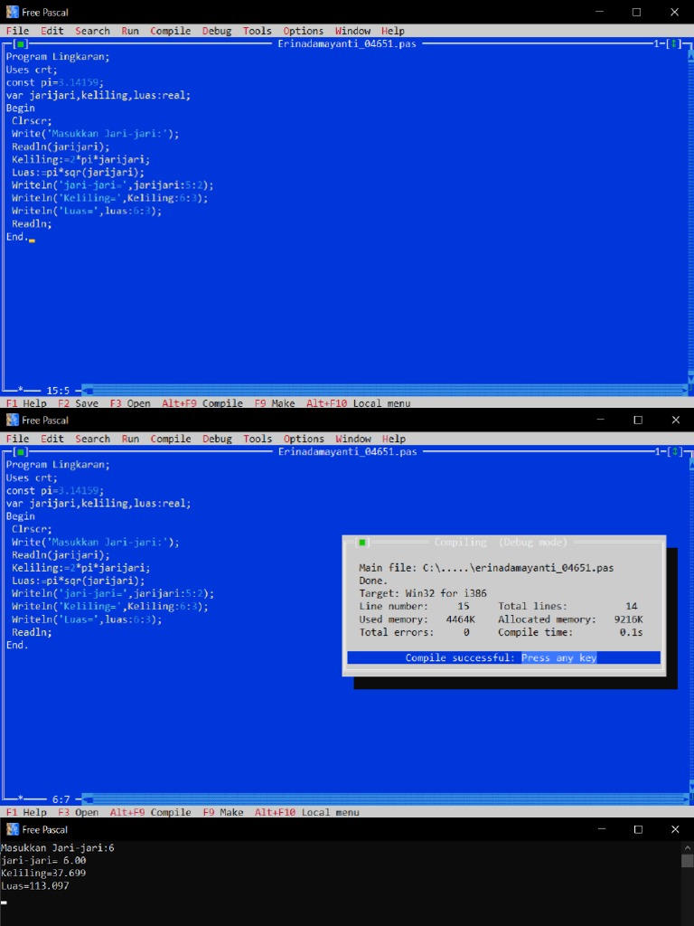The height and width of the screenshot is (926, 694).
Task: Click horizontal scrollbar beside 15:5 indicator
Action: tap(385, 391)
